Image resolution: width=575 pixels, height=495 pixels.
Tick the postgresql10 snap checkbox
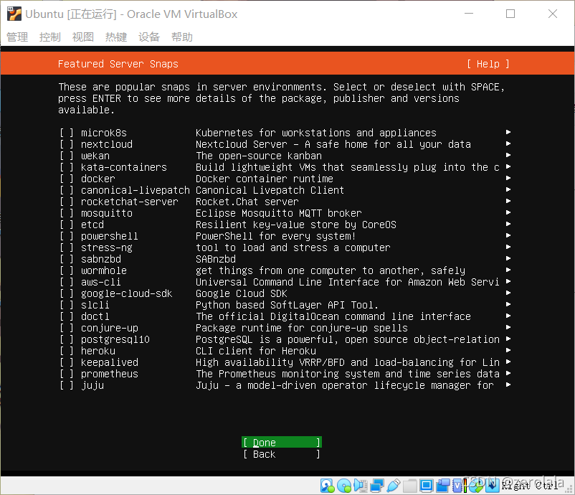pyautogui.click(x=67, y=339)
